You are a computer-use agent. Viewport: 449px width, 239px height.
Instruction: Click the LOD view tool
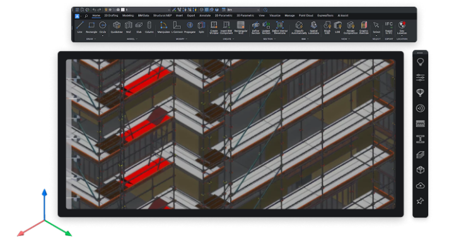pyautogui.click(x=337, y=27)
